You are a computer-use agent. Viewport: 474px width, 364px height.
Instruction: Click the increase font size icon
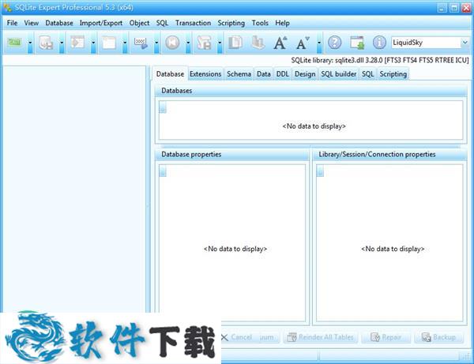[280, 43]
